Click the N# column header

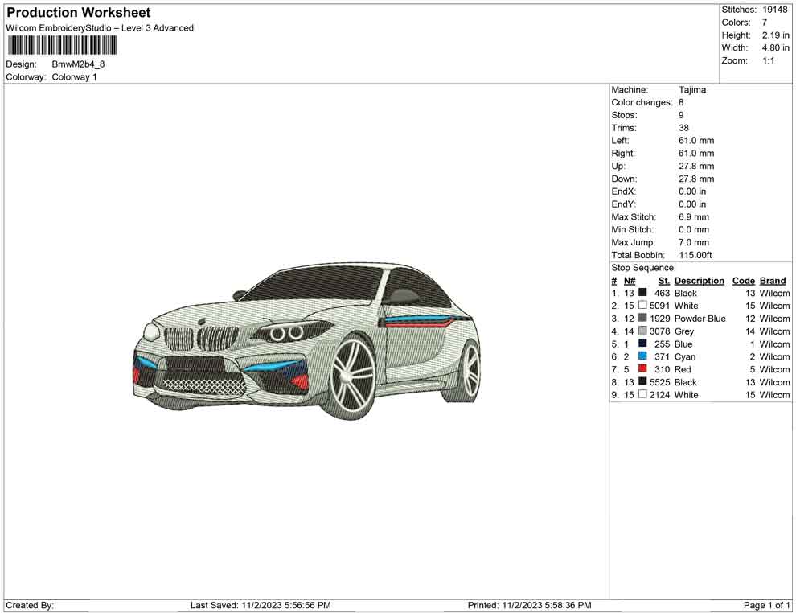[630, 280]
